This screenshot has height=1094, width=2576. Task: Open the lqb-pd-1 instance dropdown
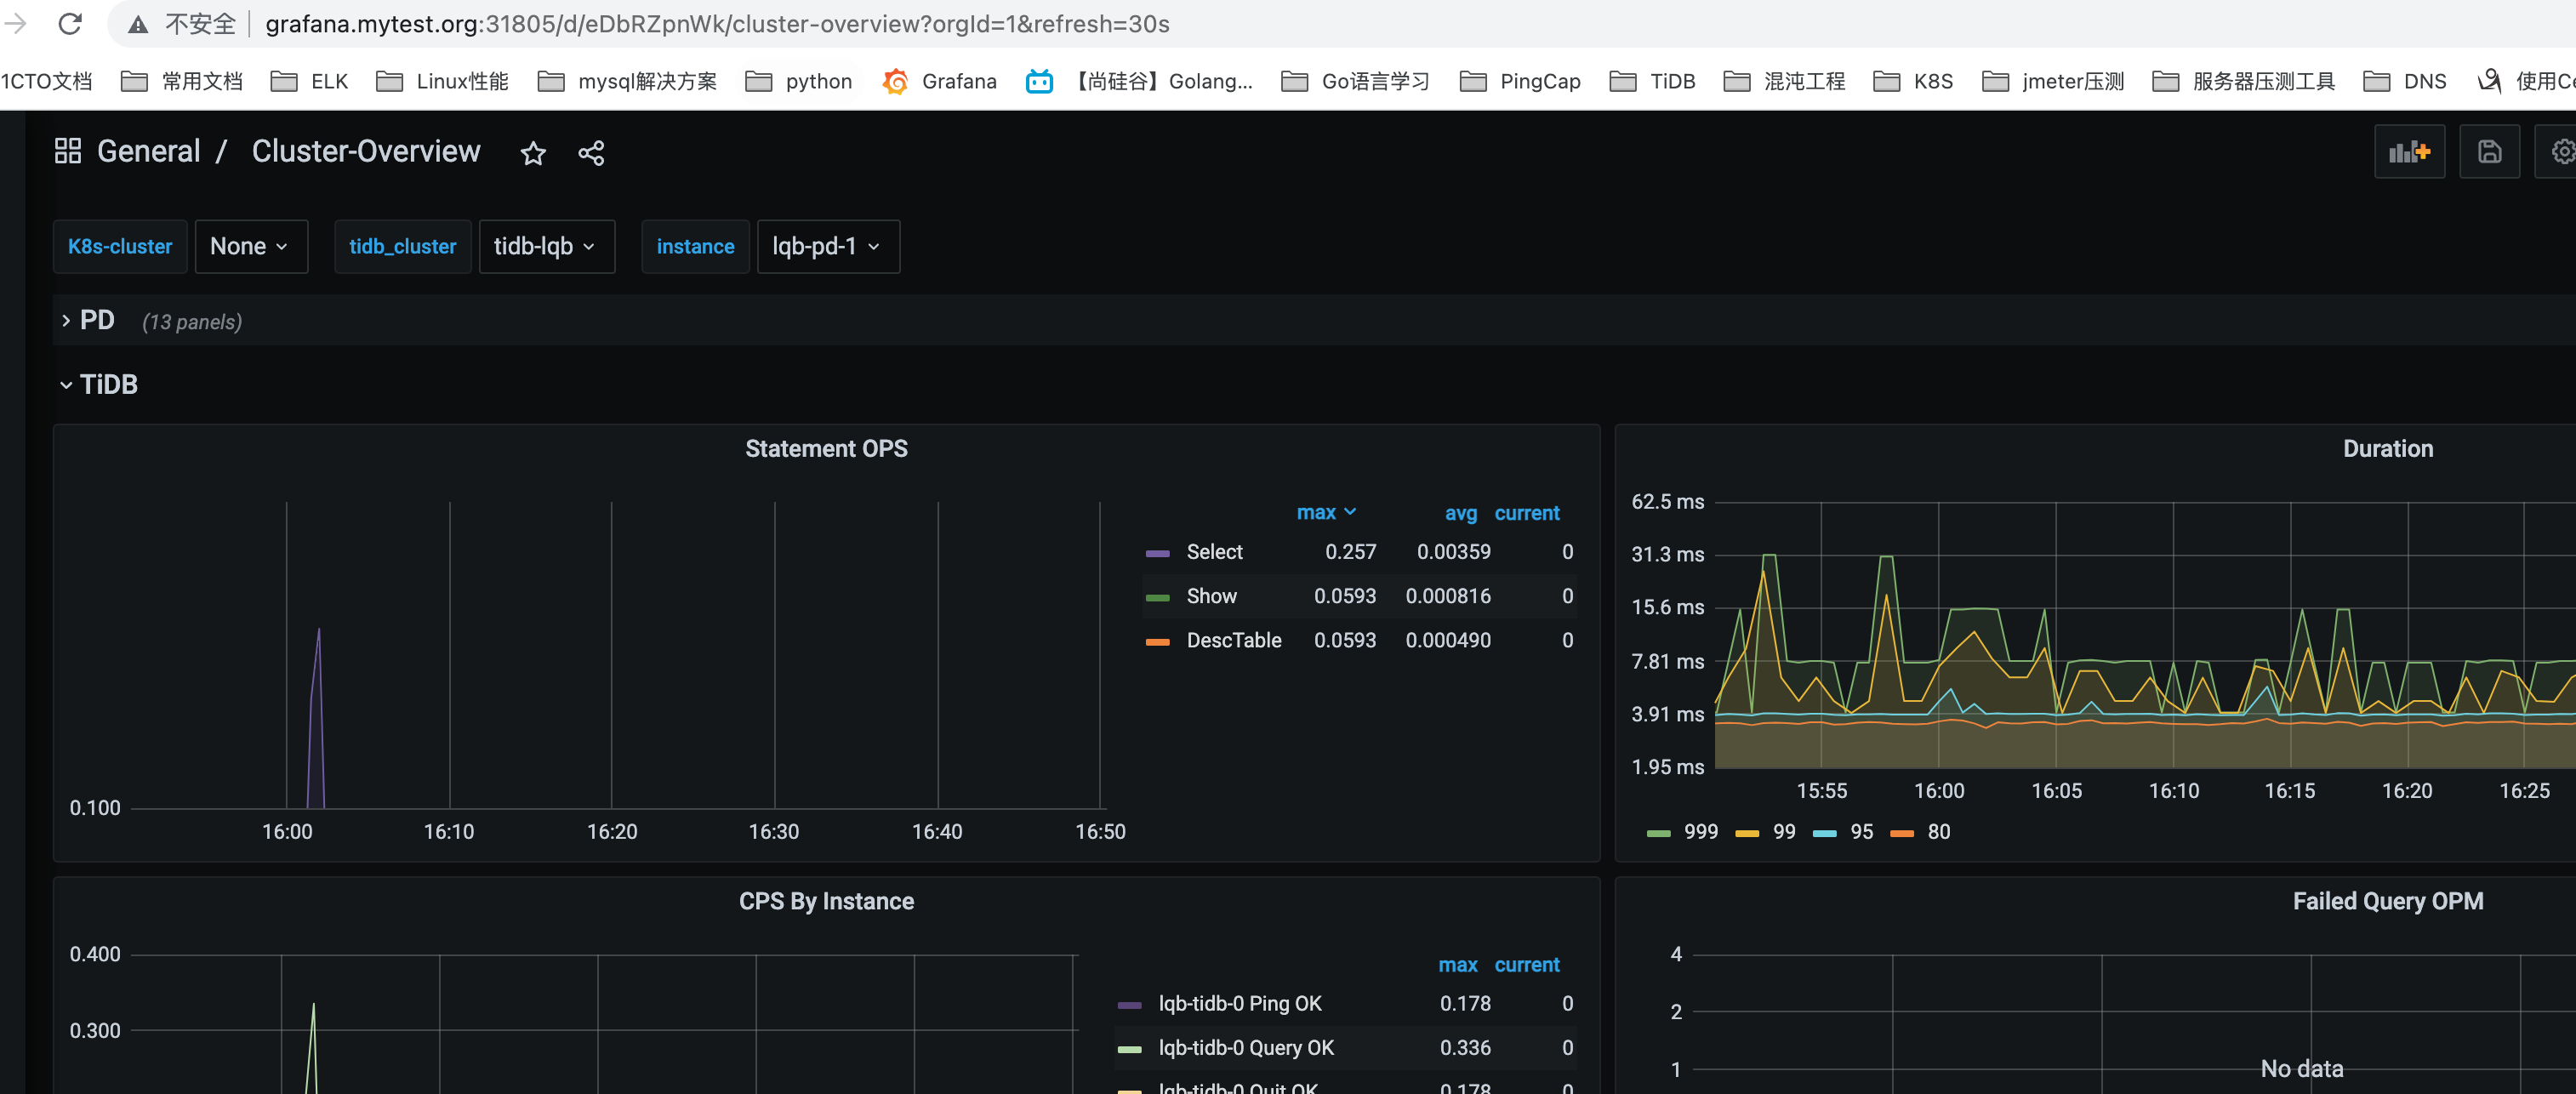(x=827, y=246)
